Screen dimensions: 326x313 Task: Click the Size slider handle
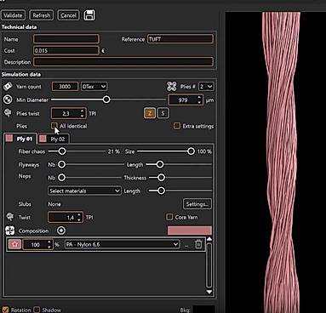(x=191, y=151)
